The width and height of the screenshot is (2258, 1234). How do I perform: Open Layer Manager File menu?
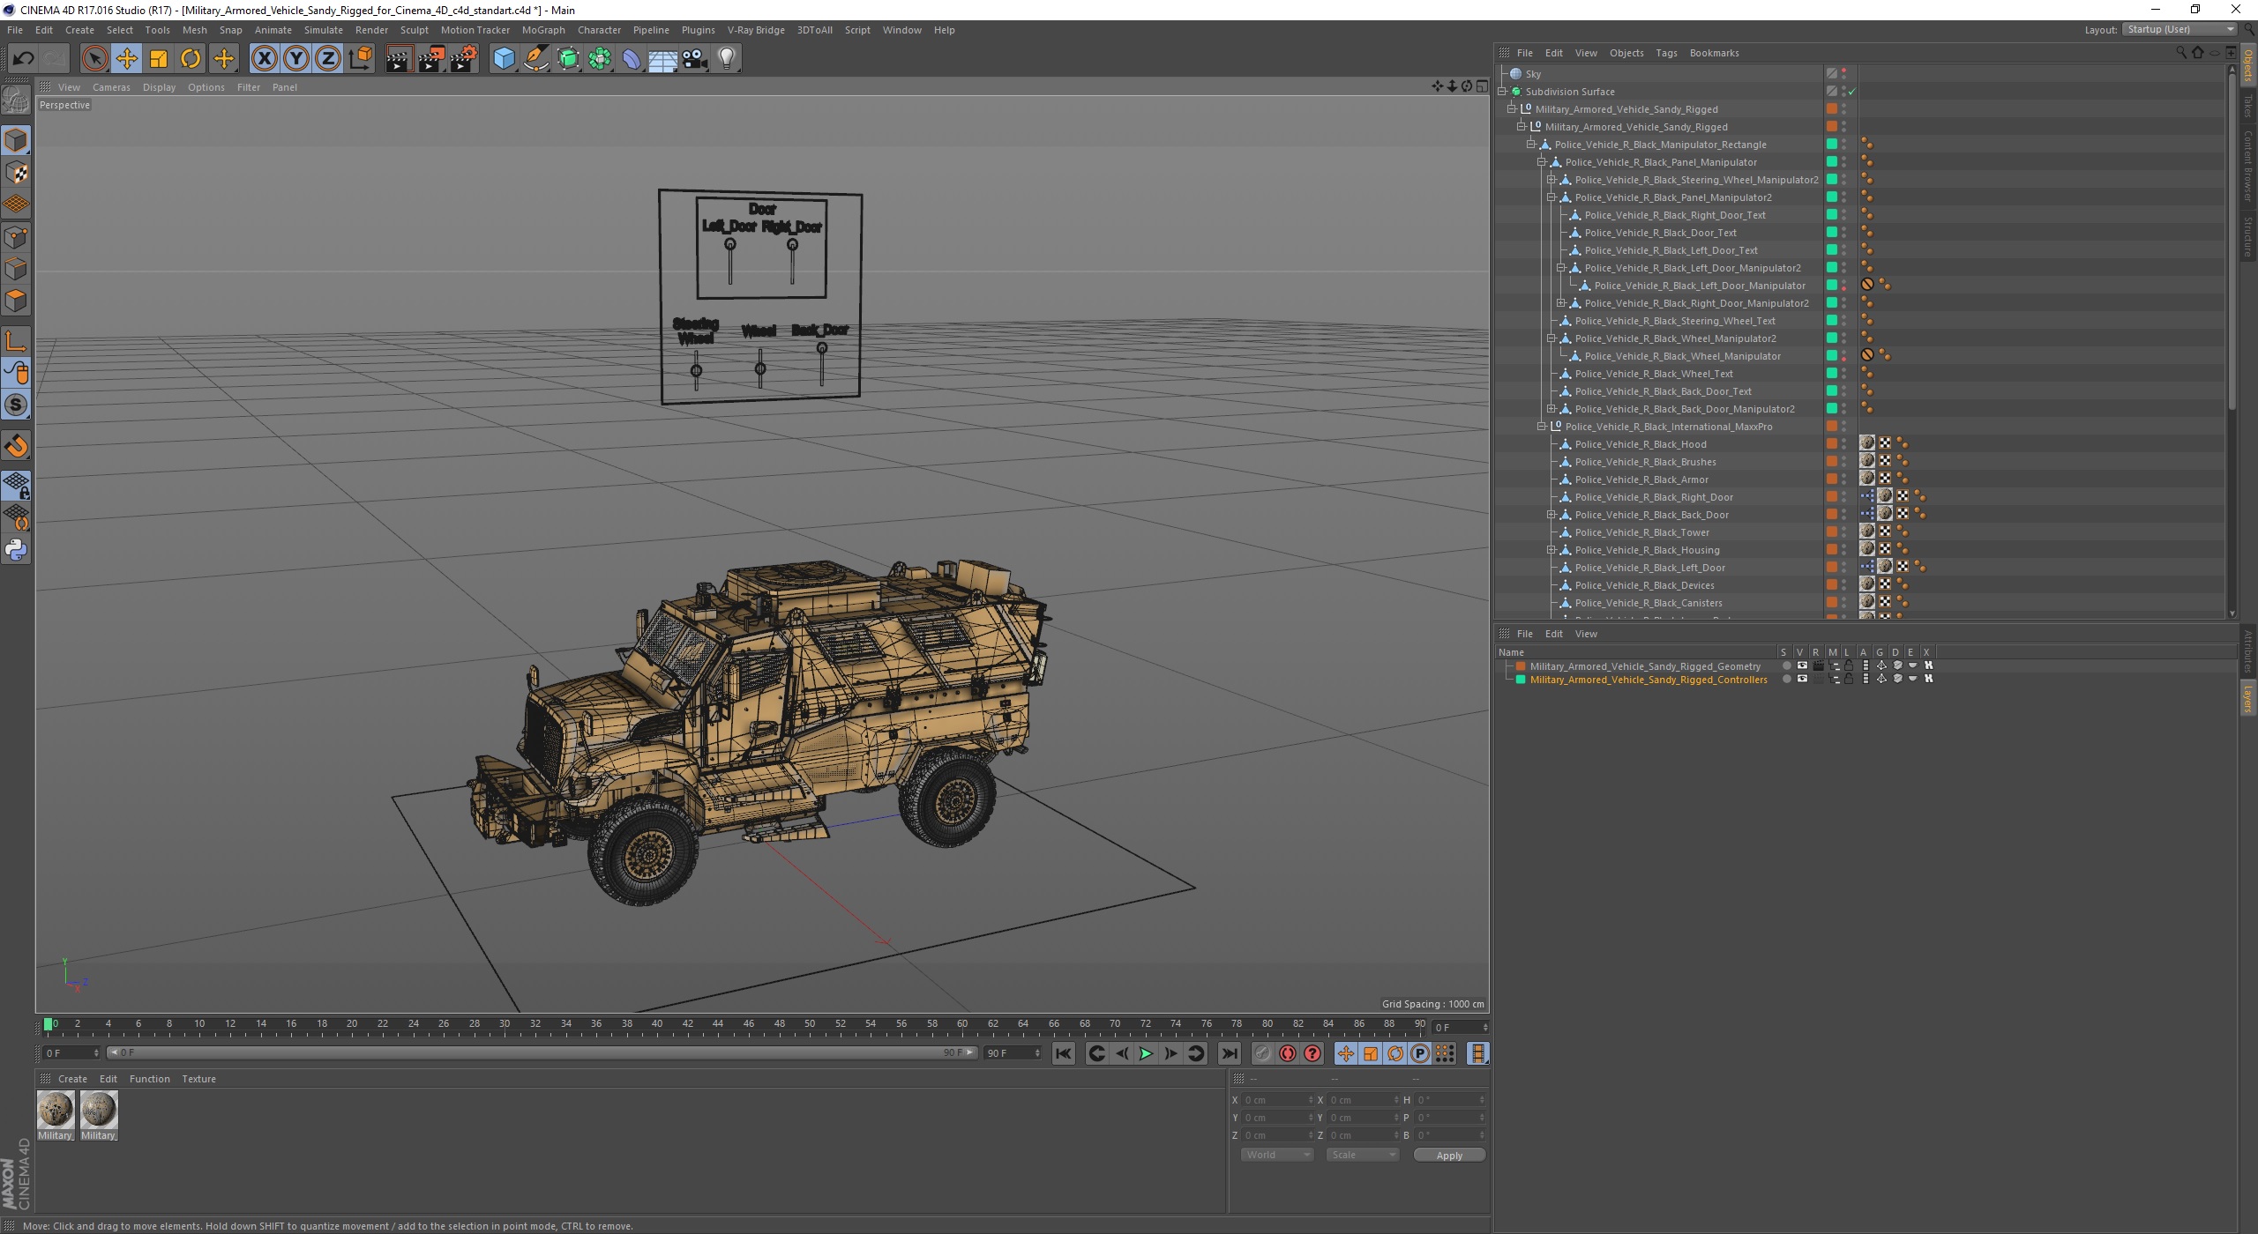coord(1524,634)
